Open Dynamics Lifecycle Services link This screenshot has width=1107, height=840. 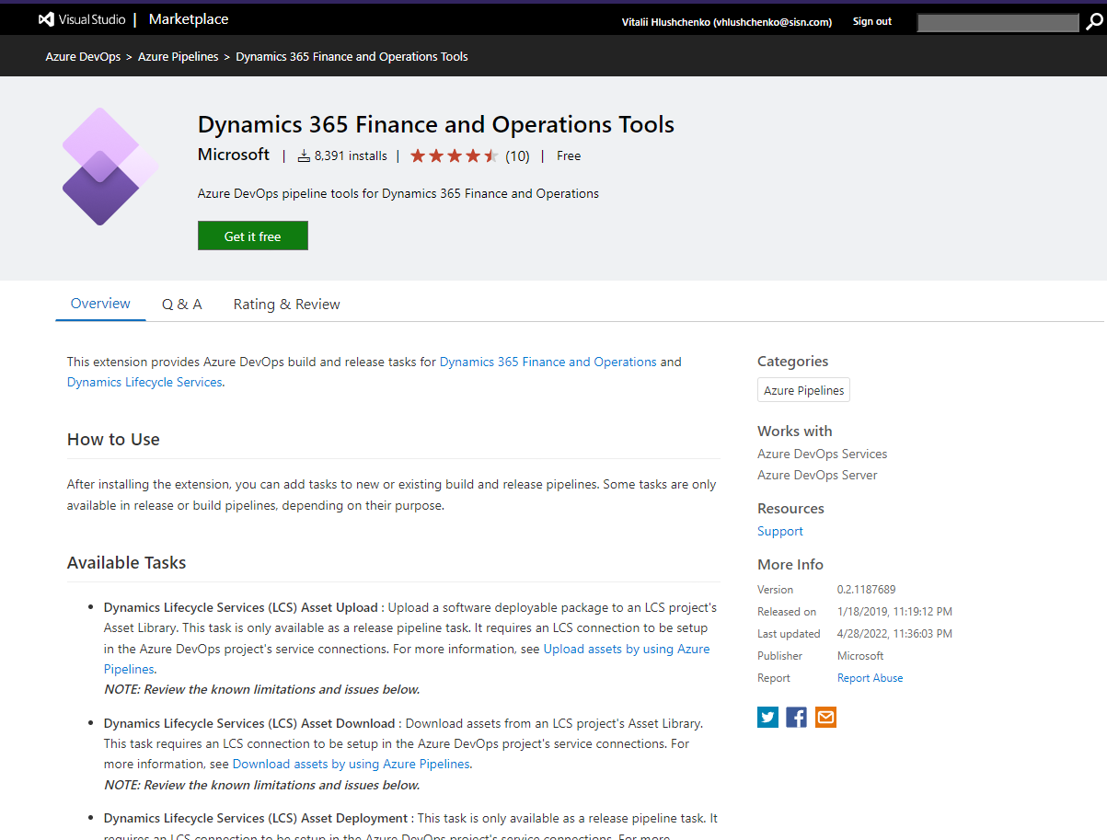coord(144,382)
